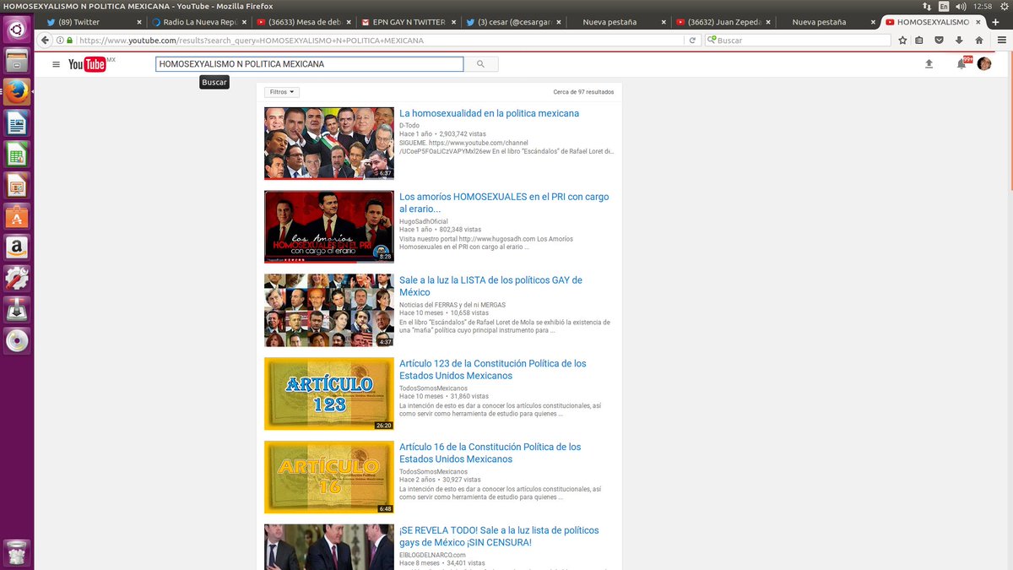Open network connection indicator
The height and width of the screenshot is (570, 1013).
928,6
